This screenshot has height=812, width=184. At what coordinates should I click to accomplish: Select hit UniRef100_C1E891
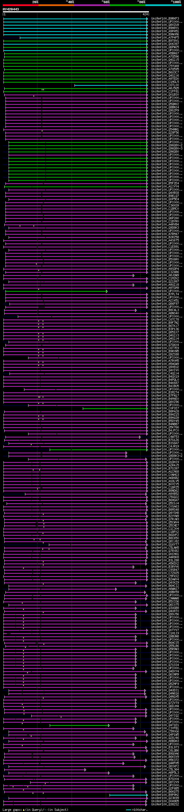(x=165, y=247)
